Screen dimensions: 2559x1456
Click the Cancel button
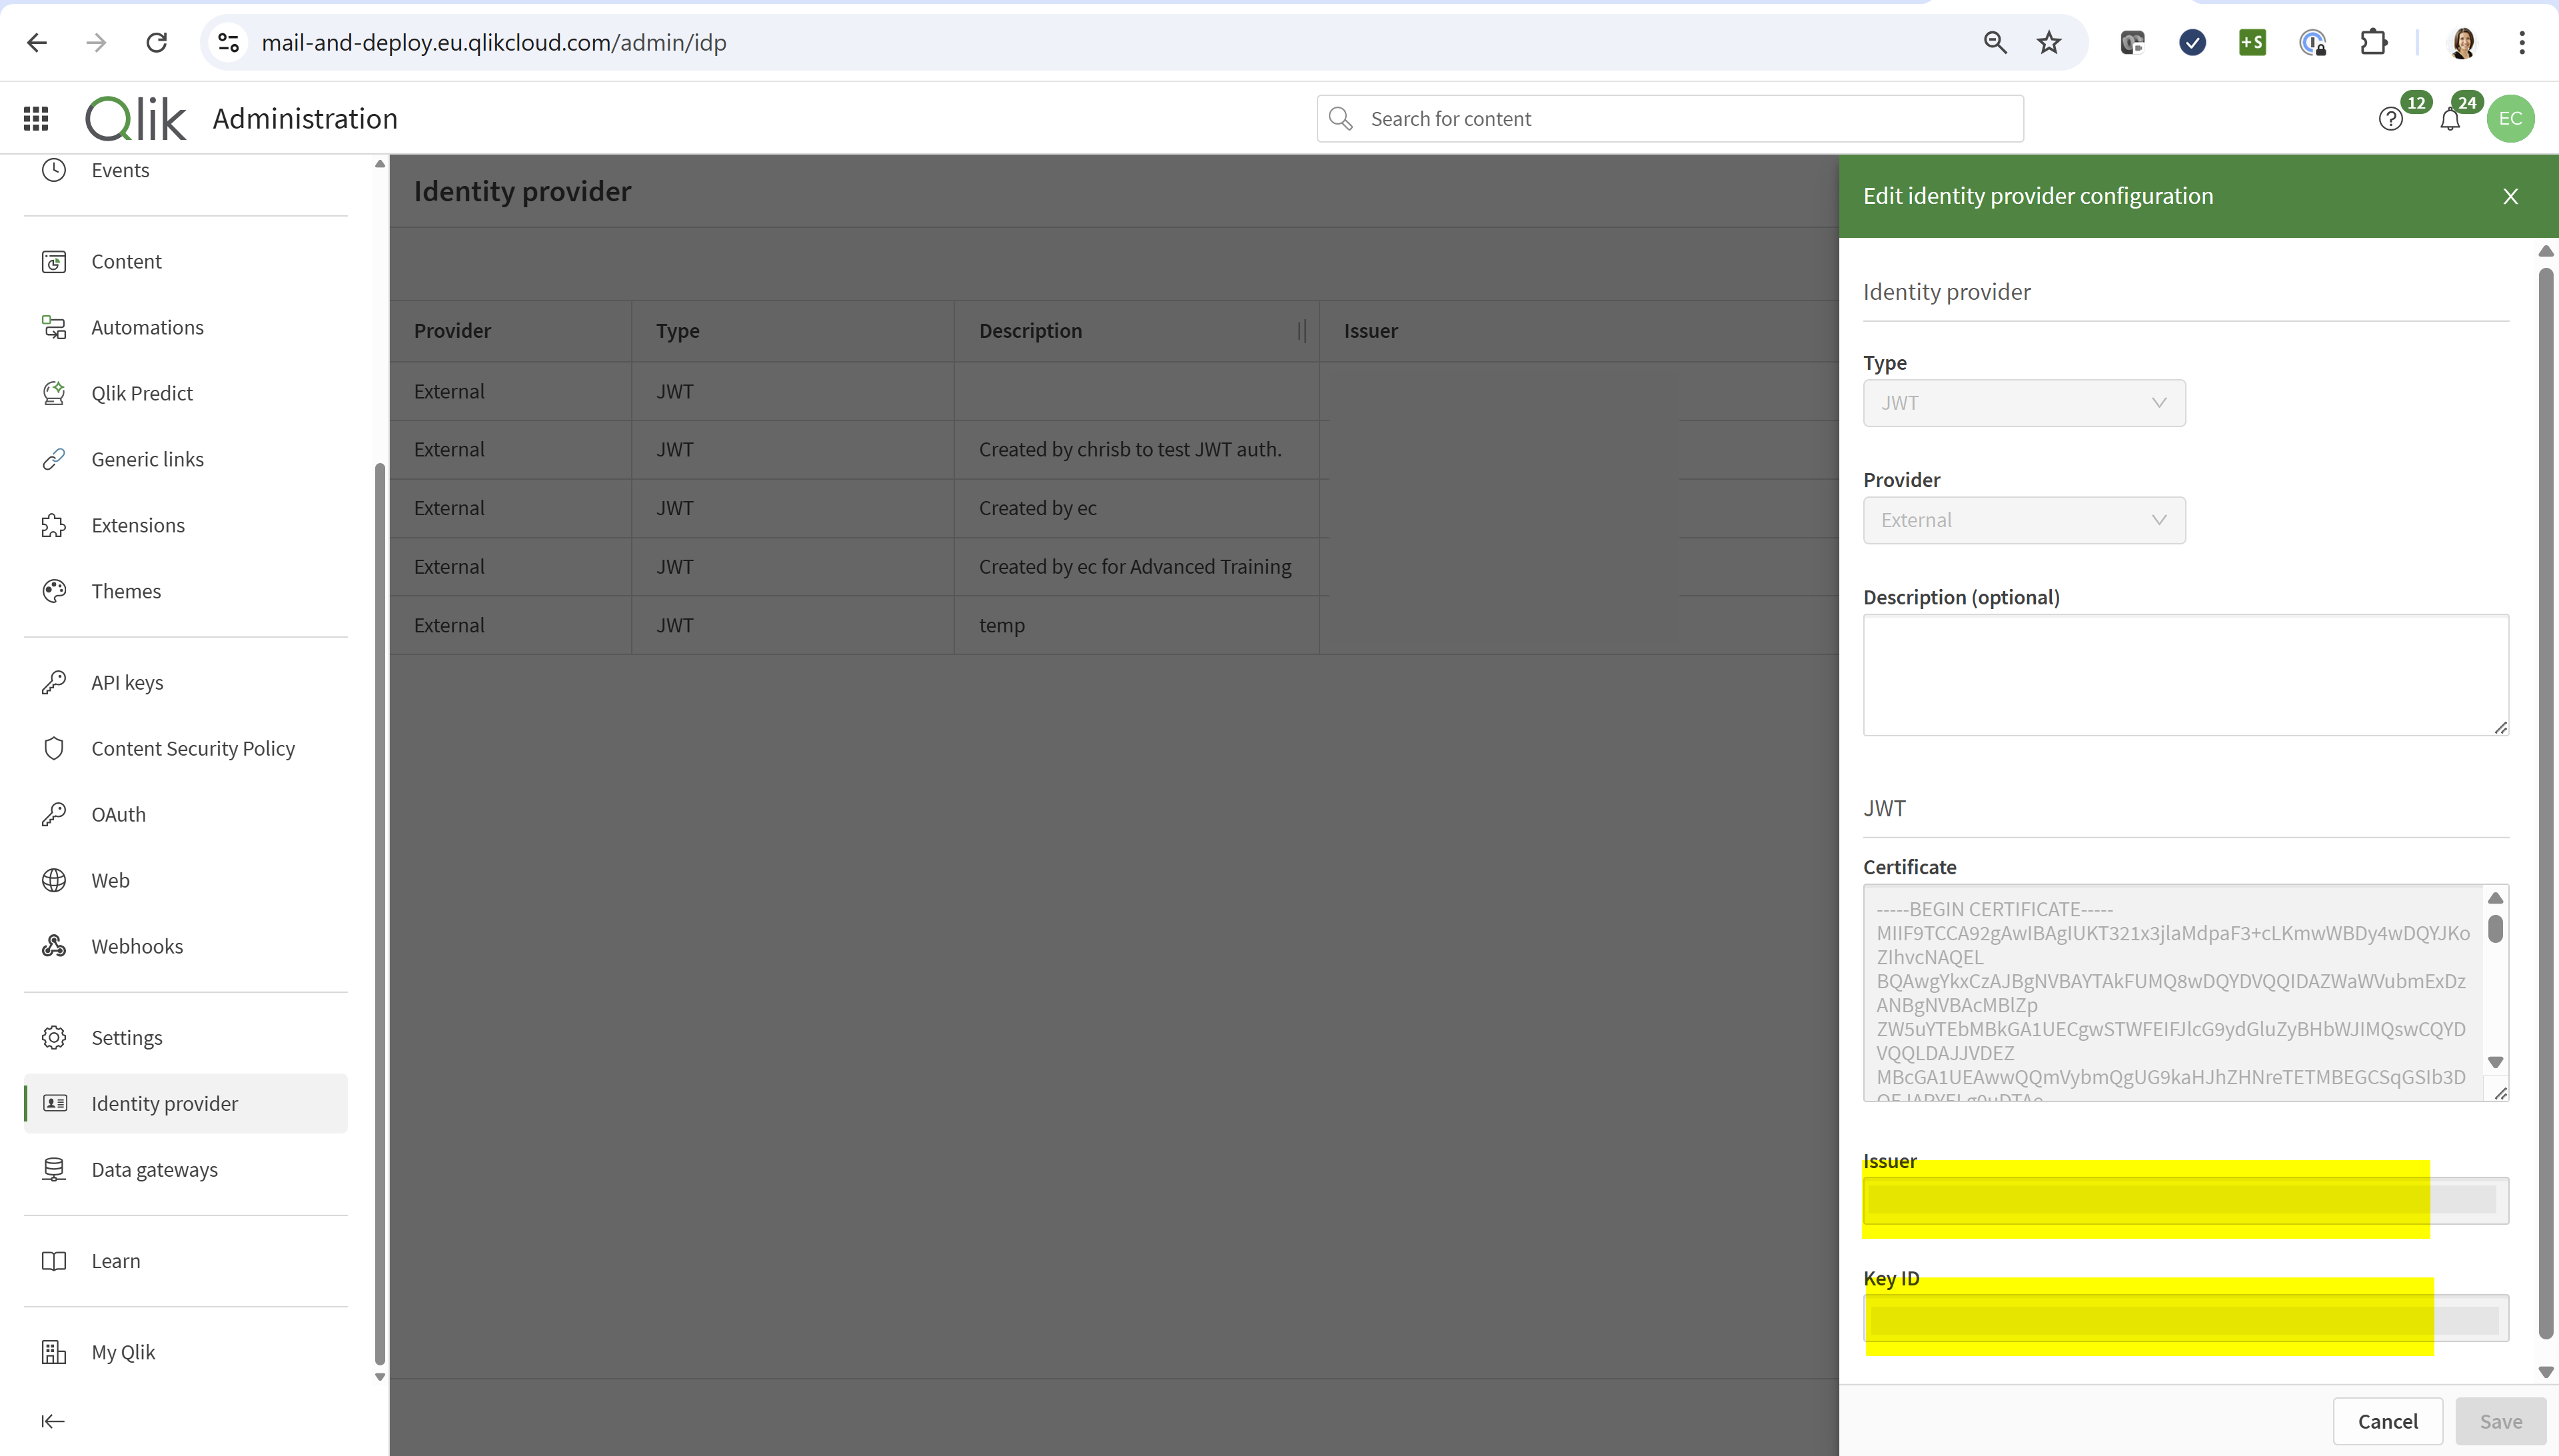[2387, 1421]
